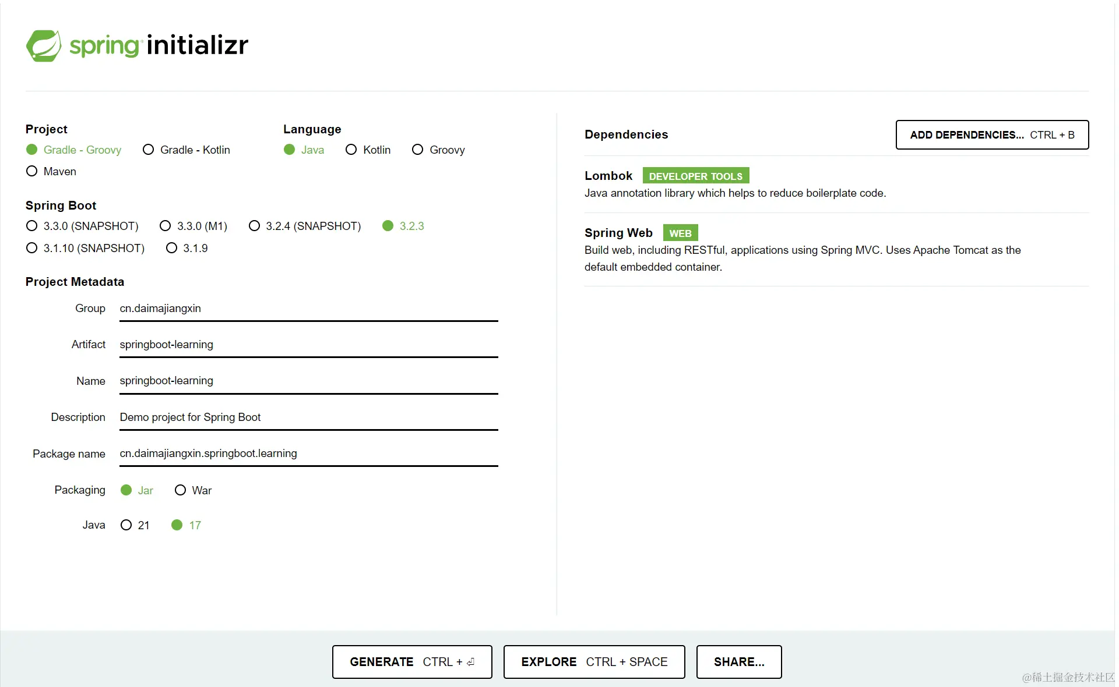Focus the Description input field
The image size is (1119, 687).
coord(308,417)
